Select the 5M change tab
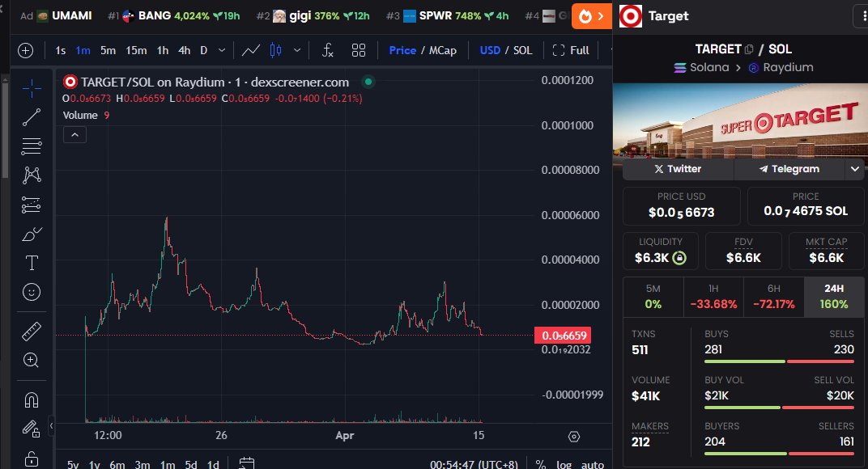The height and width of the screenshot is (469, 868). (x=653, y=297)
